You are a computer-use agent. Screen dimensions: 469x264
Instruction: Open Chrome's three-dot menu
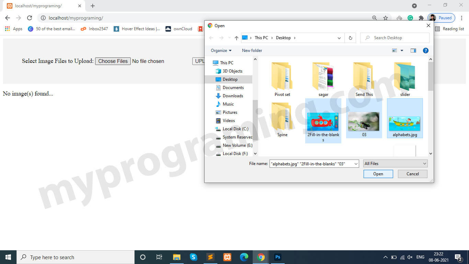tap(461, 18)
